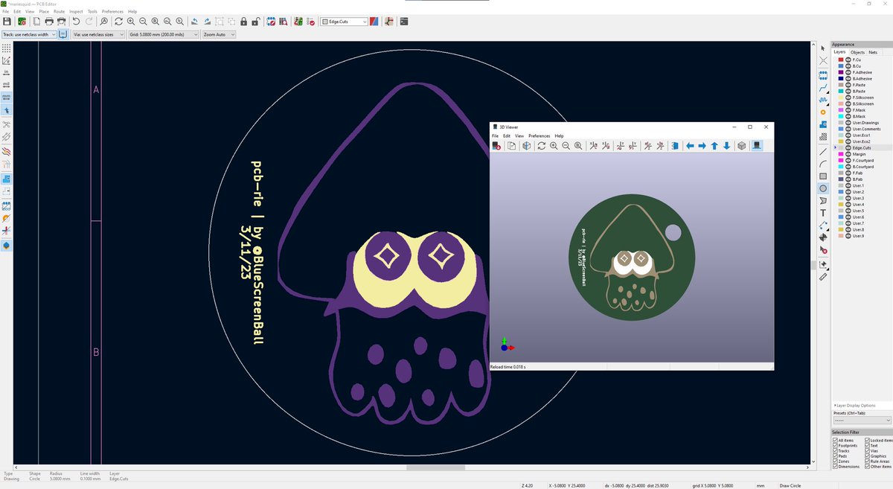Screen dimensions: 893x489
Task: Activate the Draw Circle tool
Action: (823, 188)
